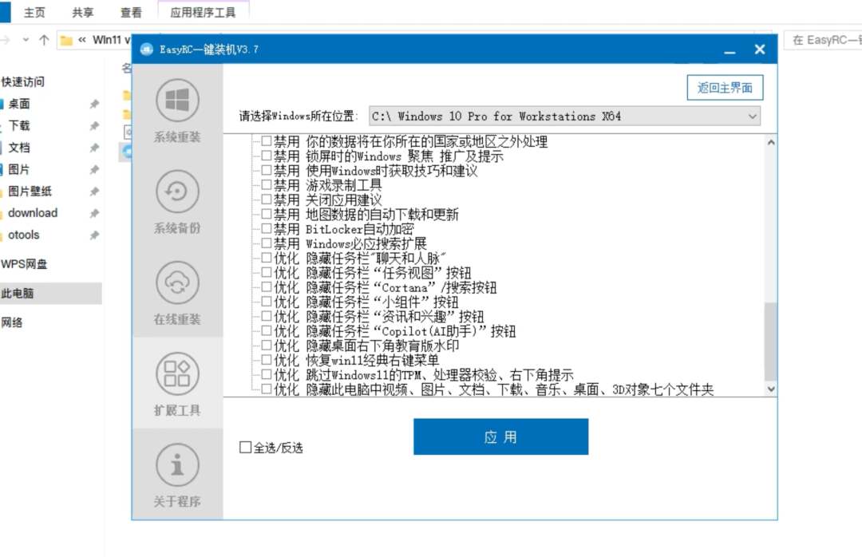Click the recent locations chevron in Explorer
The width and height of the screenshot is (862, 557).
click(26, 40)
